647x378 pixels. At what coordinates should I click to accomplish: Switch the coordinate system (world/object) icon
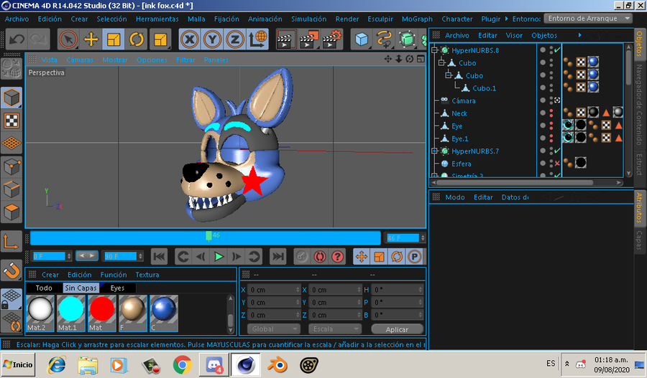pyautogui.click(x=257, y=39)
